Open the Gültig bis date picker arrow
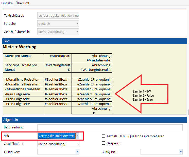Screen dimensions: 189x157 click(x=180, y=152)
